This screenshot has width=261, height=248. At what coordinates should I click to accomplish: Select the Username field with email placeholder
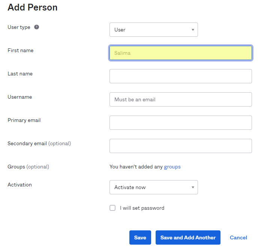click(180, 99)
